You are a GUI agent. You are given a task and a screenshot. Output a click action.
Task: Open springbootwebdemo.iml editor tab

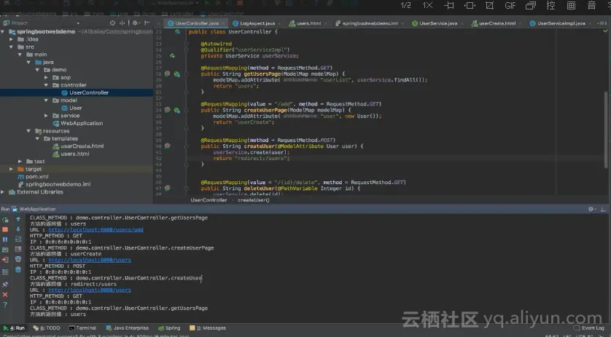[x=370, y=23]
